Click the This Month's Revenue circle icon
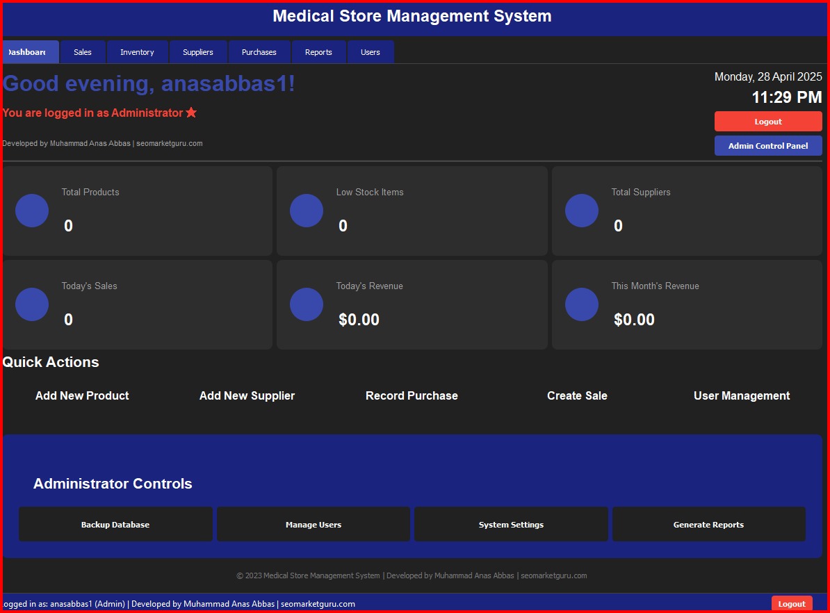Screen dimensions: 830x613 click(x=582, y=304)
